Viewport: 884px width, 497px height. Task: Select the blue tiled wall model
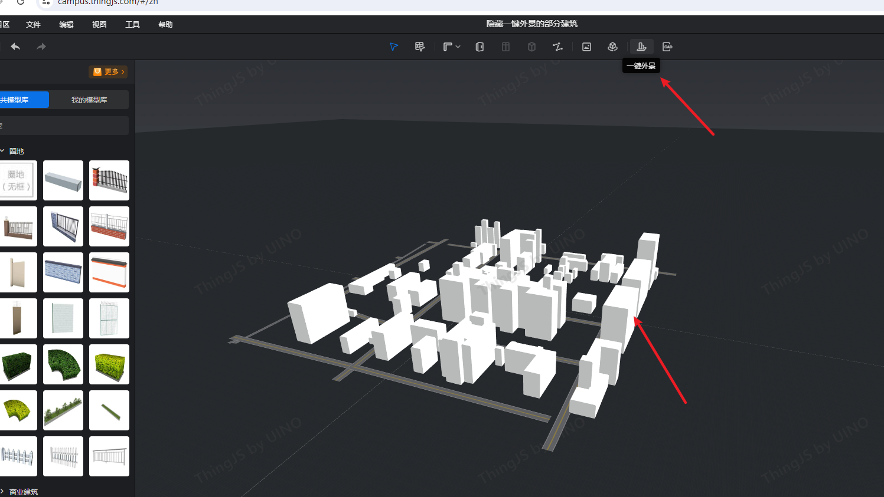63,272
